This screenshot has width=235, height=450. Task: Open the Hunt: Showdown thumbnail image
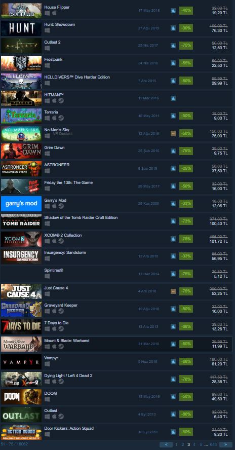point(21,28)
